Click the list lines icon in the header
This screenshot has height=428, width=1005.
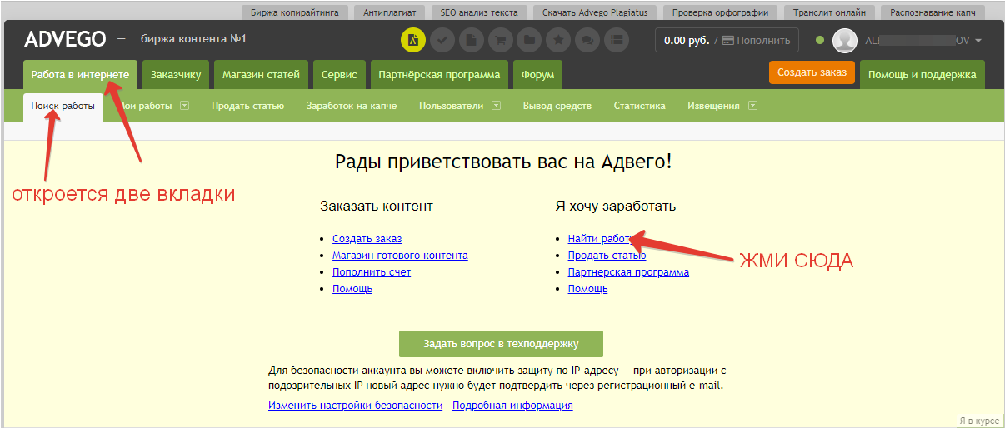coord(616,39)
